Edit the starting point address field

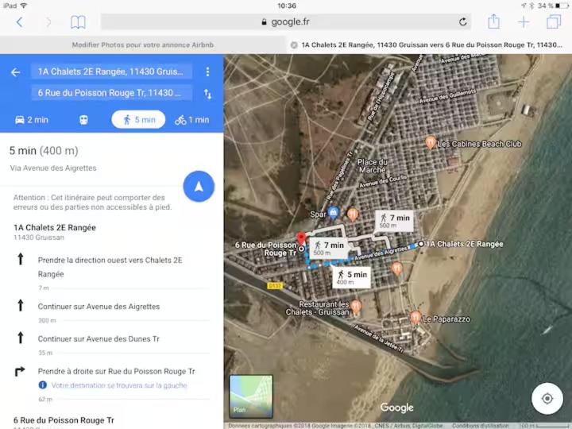[111, 71]
